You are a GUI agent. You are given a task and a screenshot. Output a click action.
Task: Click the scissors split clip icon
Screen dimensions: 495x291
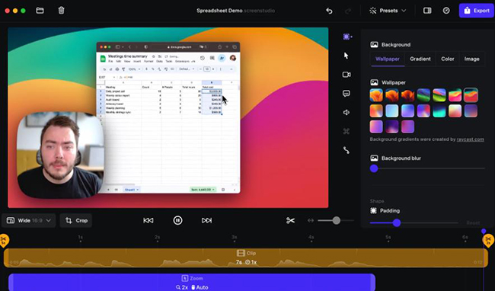(290, 221)
